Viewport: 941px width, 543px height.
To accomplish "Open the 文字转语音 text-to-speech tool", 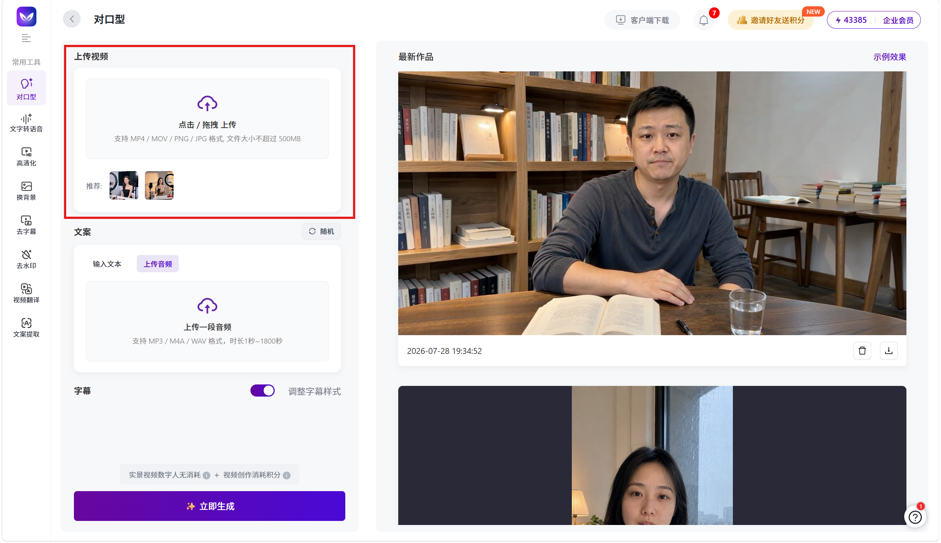I will [x=26, y=123].
